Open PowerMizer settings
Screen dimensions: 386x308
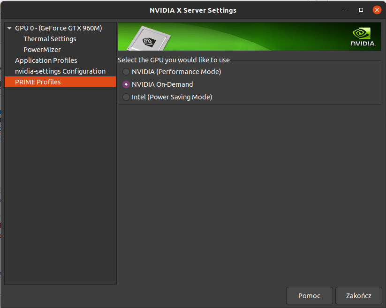(42, 50)
